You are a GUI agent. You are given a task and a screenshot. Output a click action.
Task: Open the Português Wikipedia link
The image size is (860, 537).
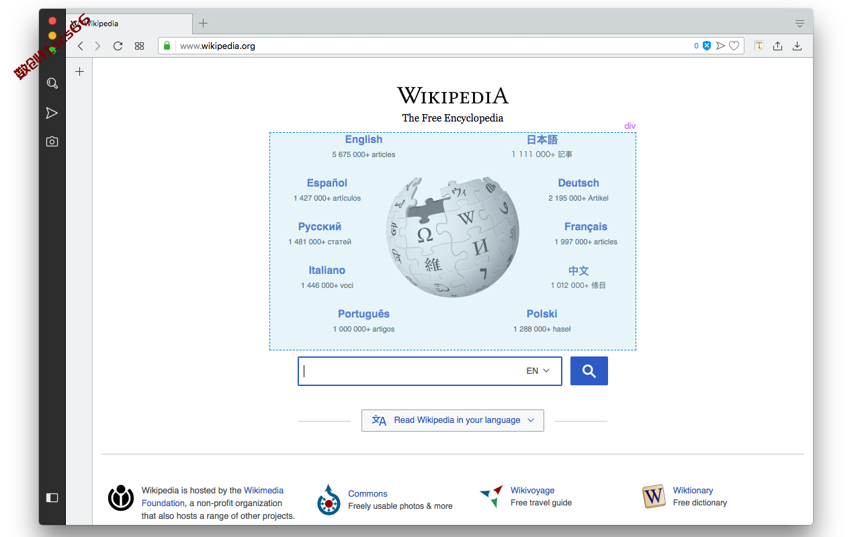363,314
